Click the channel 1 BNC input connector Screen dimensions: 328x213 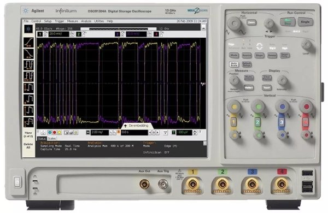click(192, 185)
